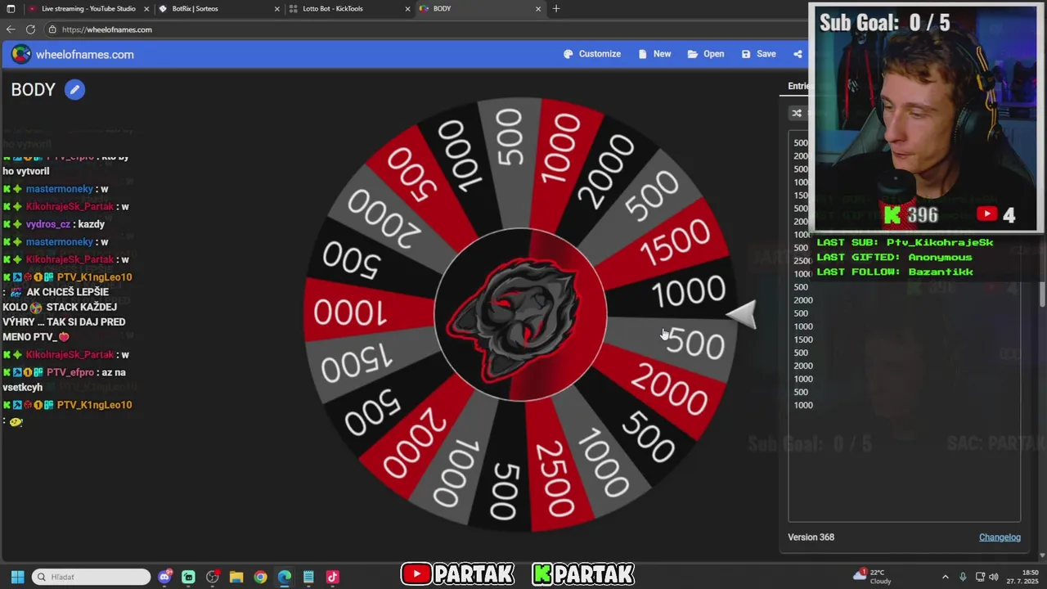
Task: Click the taskbar search box Hľadať
Action: (x=91, y=577)
